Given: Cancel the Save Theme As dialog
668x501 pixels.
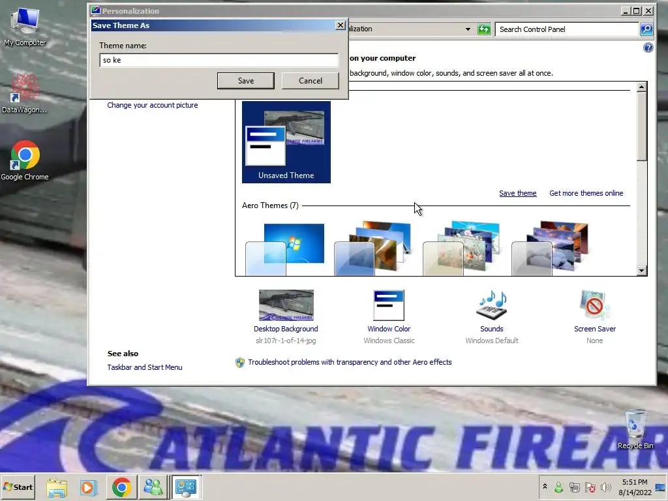Looking at the screenshot, I should 310,80.
